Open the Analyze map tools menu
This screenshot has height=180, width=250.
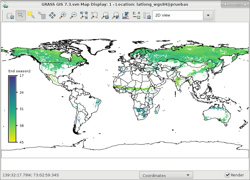pos(126,16)
